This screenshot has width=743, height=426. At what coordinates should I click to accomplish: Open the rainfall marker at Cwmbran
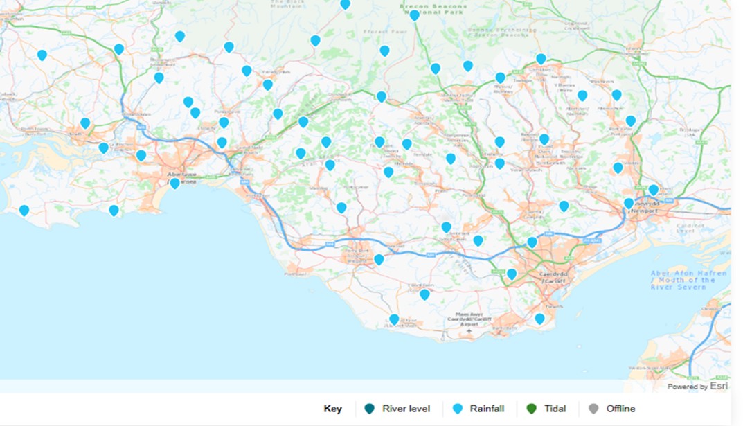point(618,168)
